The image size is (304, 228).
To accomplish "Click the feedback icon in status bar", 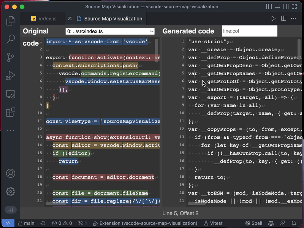I will [x=282, y=223].
